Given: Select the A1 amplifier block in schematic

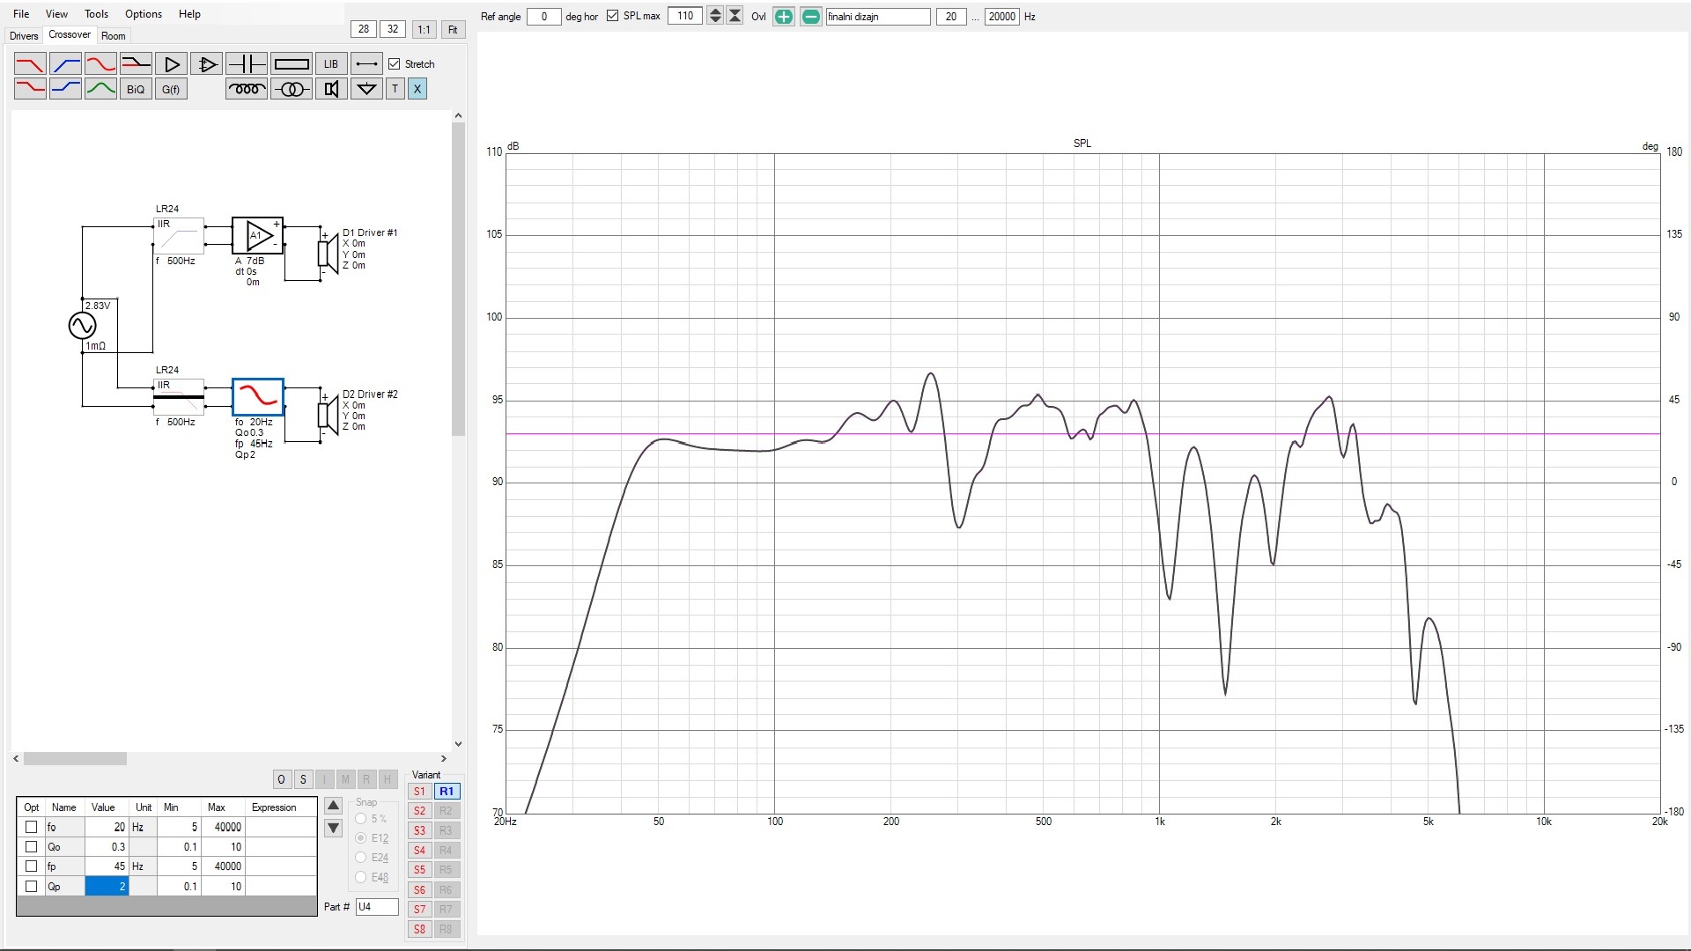Looking at the screenshot, I should click(x=257, y=235).
